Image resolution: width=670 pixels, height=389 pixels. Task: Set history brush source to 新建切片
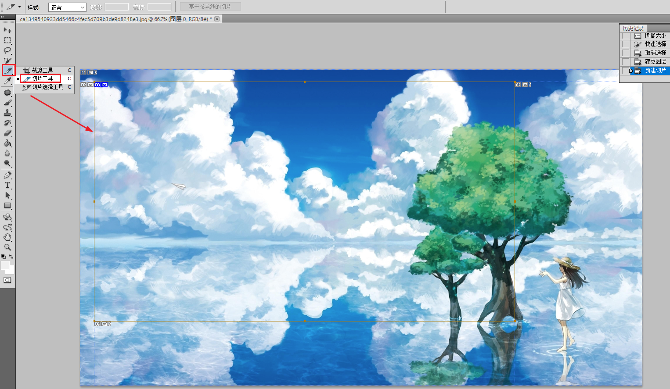[625, 71]
